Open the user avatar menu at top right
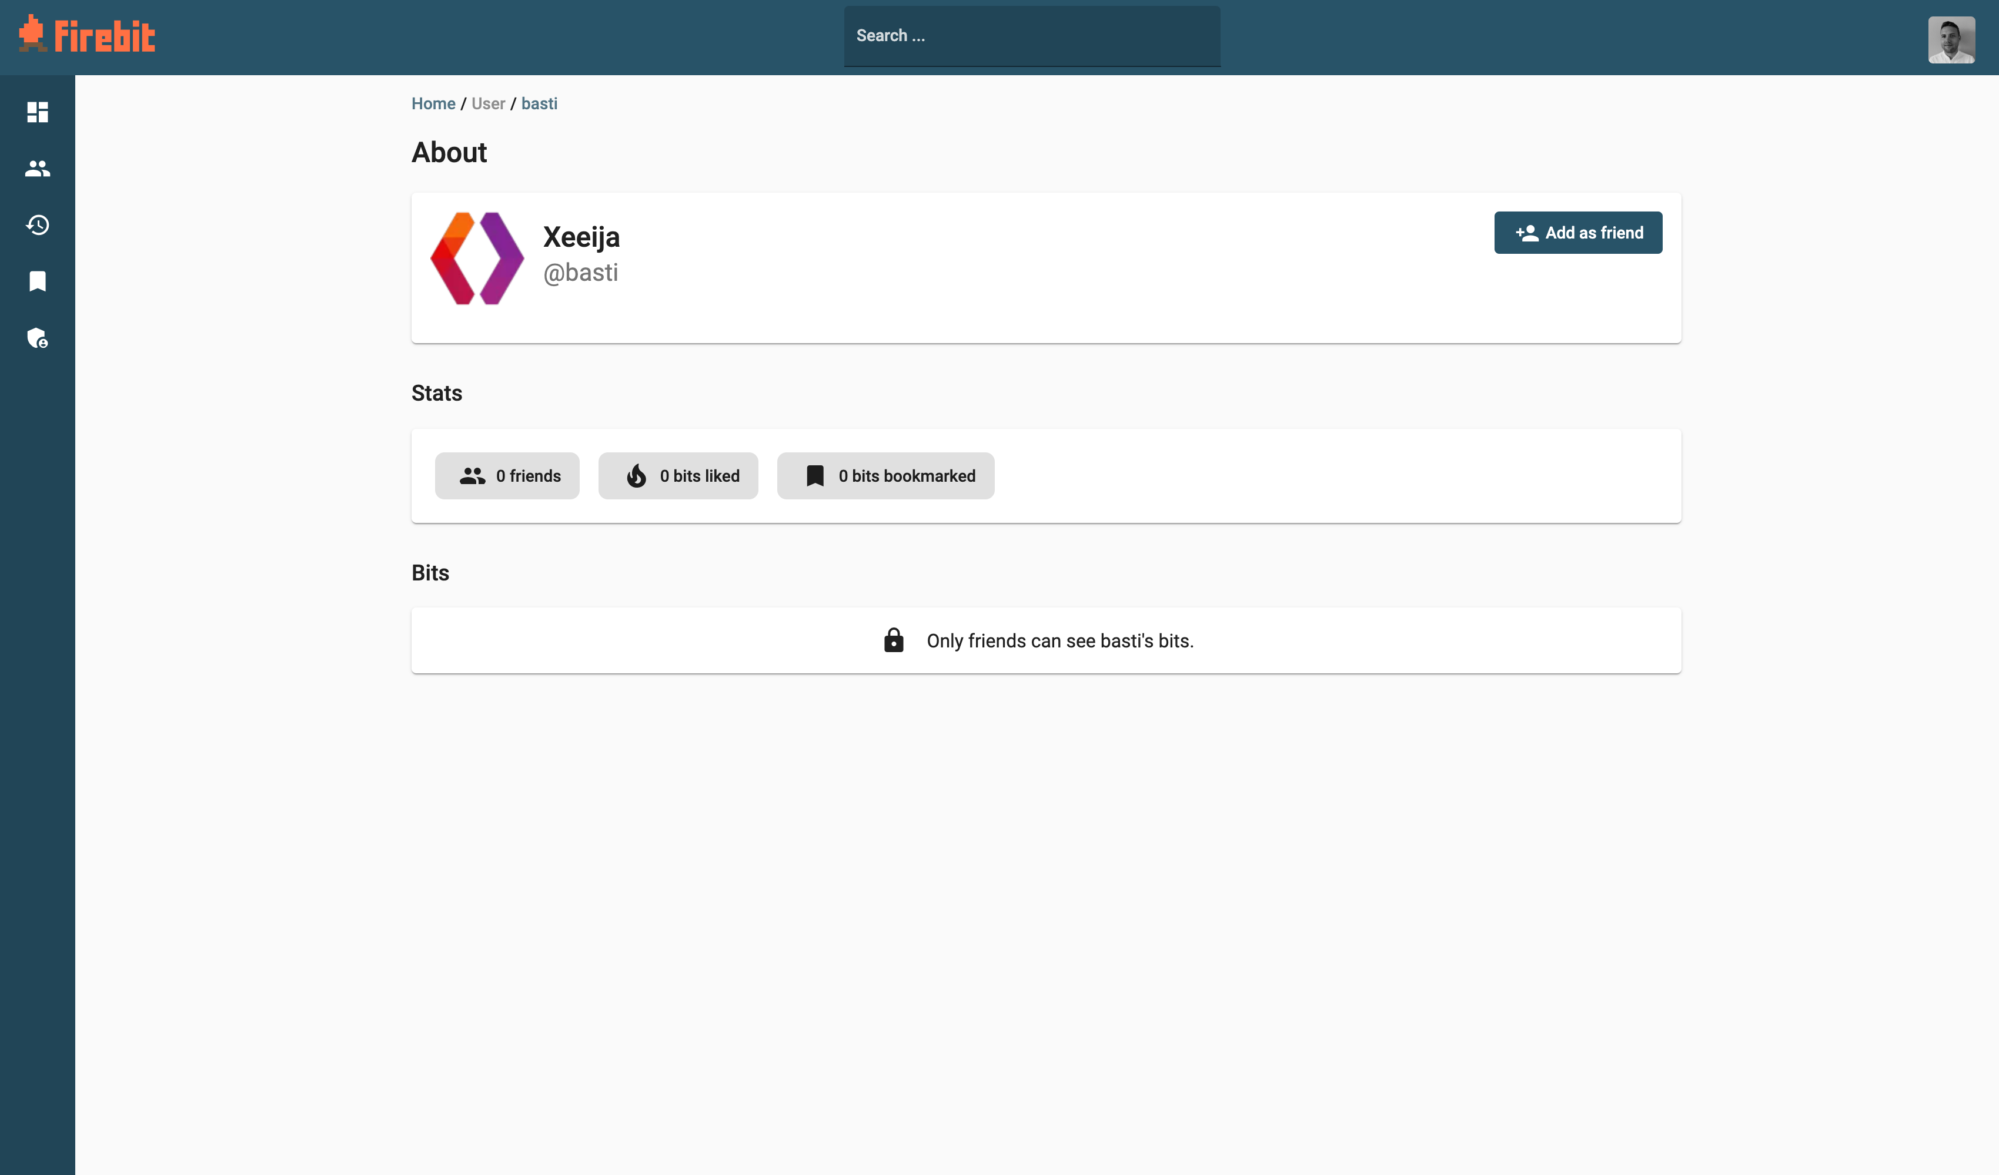Image resolution: width=1999 pixels, height=1175 pixels. (x=1951, y=39)
